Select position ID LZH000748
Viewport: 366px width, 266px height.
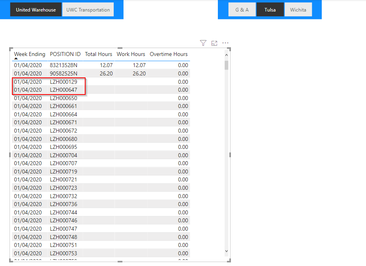point(63,237)
